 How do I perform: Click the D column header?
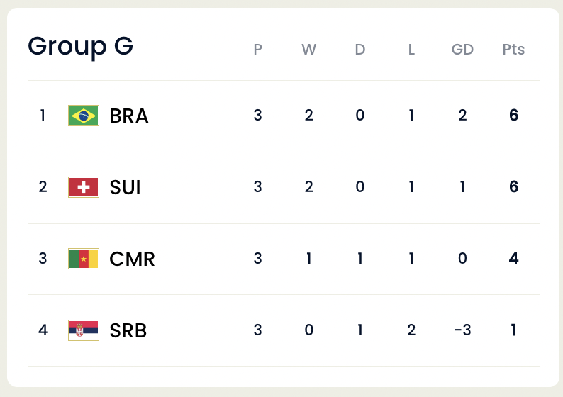(360, 50)
